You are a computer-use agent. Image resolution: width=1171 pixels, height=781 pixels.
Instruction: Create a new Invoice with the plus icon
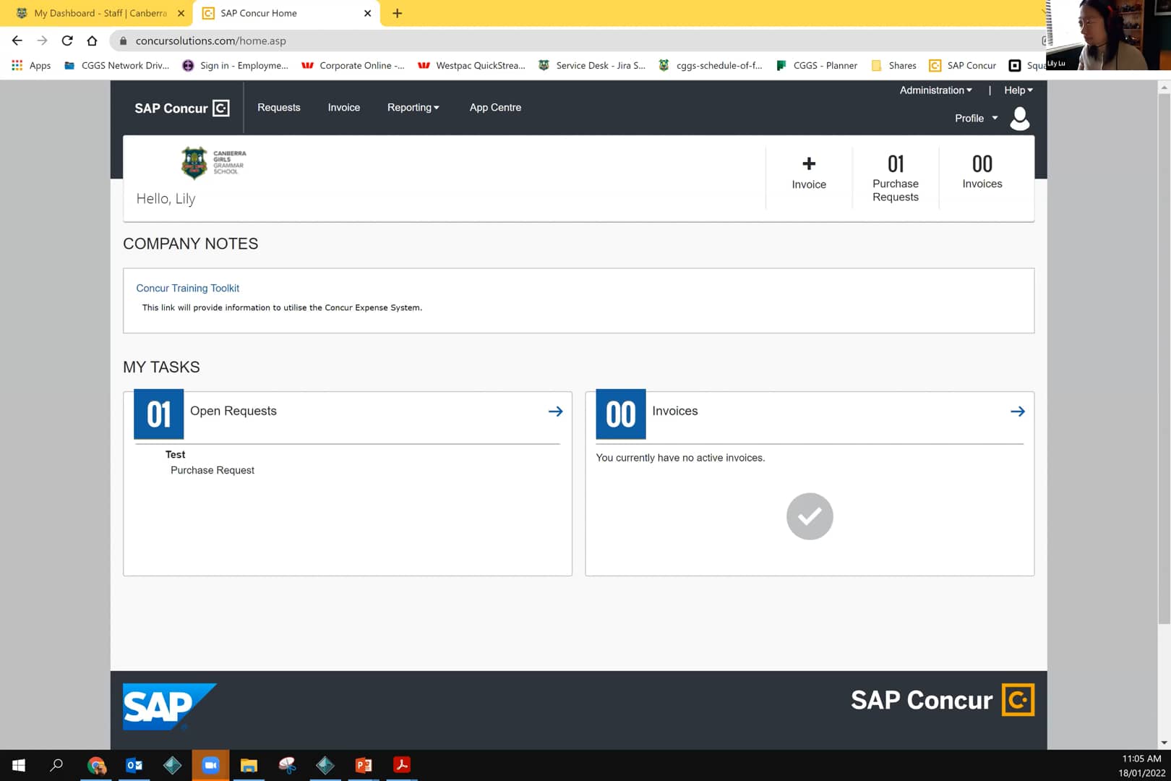(x=808, y=172)
